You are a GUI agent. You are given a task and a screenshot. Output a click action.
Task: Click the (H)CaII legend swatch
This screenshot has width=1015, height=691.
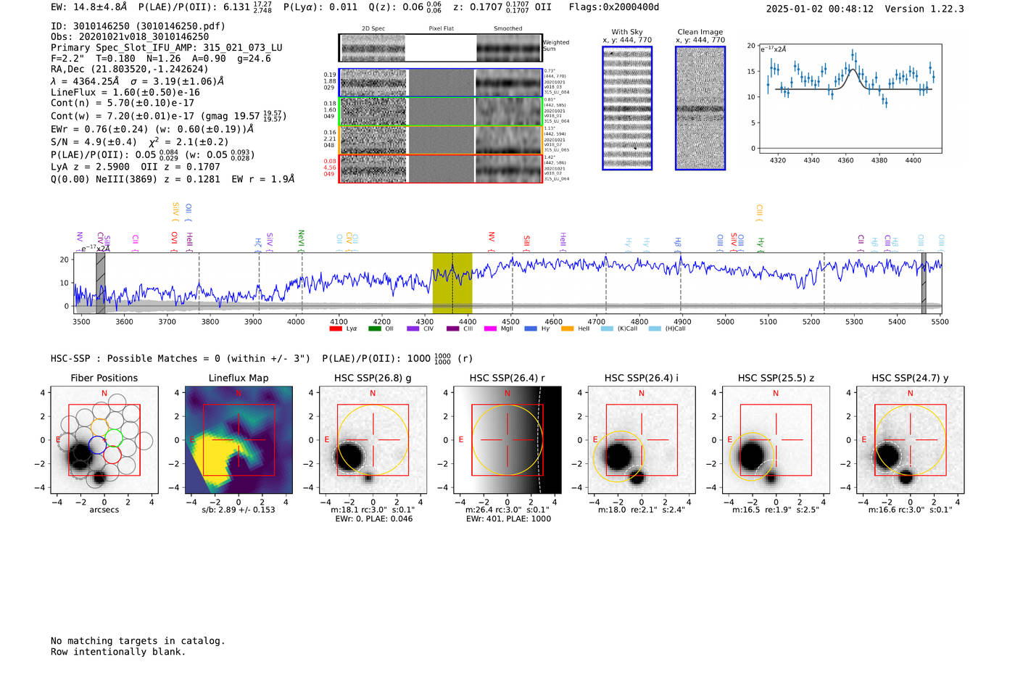tap(655, 328)
